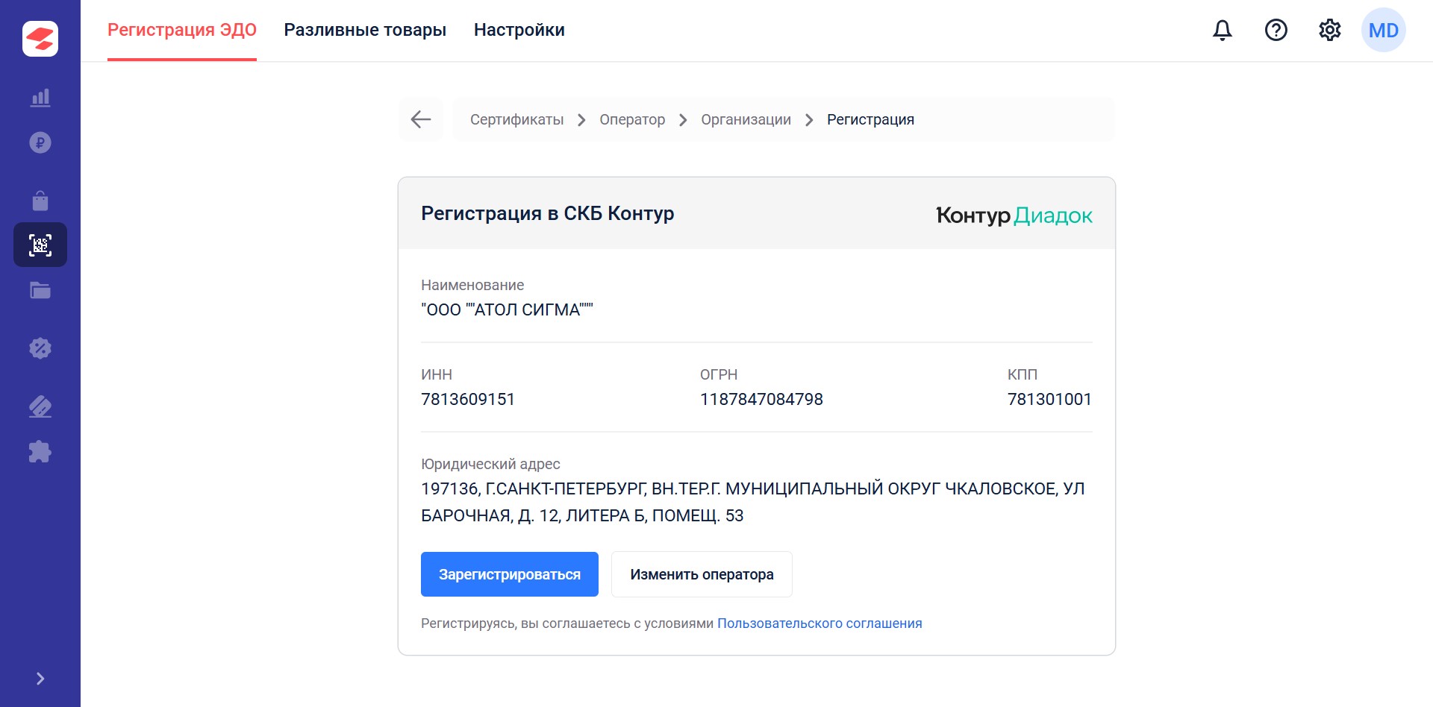Viewport: 1433px width, 707px height.
Task: Open the Настройки tab
Action: (519, 30)
